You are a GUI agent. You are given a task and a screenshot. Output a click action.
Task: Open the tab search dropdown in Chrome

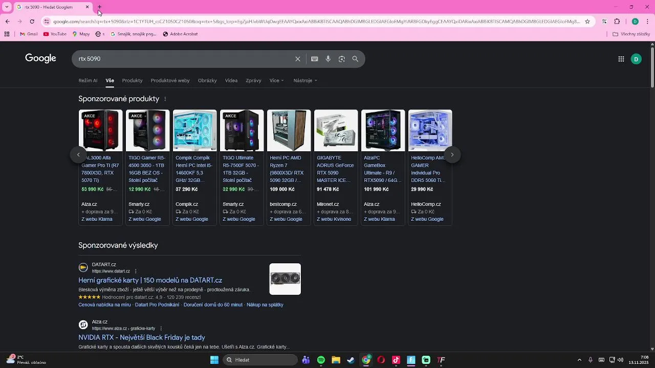click(x=7, y=7)
